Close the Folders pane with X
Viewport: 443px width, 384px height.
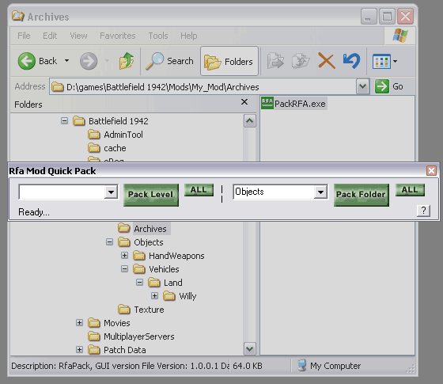click(244, 102)
